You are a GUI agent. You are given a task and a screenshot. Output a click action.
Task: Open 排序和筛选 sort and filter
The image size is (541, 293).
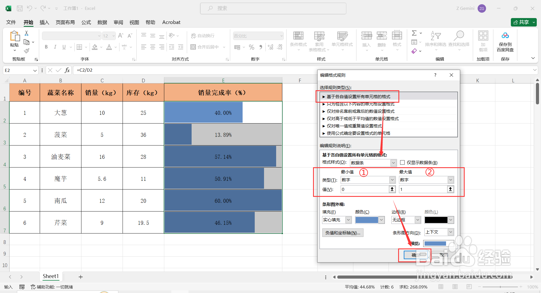pyautogui.click(x=436, y=41)
